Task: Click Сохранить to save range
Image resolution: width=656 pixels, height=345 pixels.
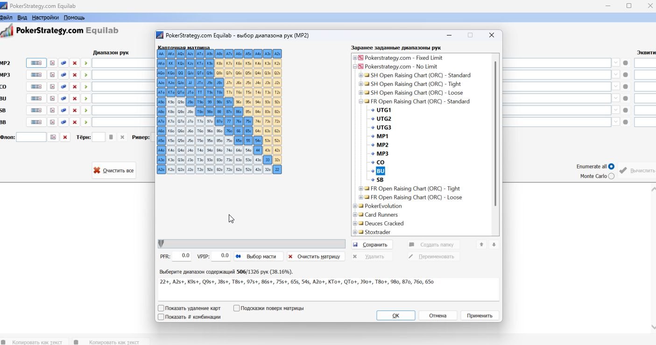Action: click(372, 245)
